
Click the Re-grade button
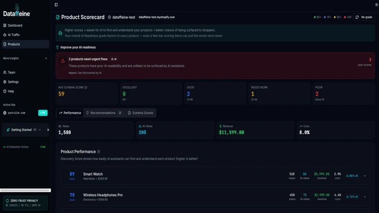(x=364, y=17)
